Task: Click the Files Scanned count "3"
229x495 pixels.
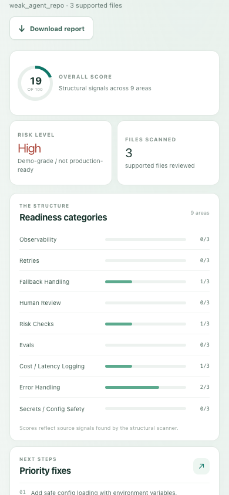Action: pyautogui.click(x=129, y=153)
